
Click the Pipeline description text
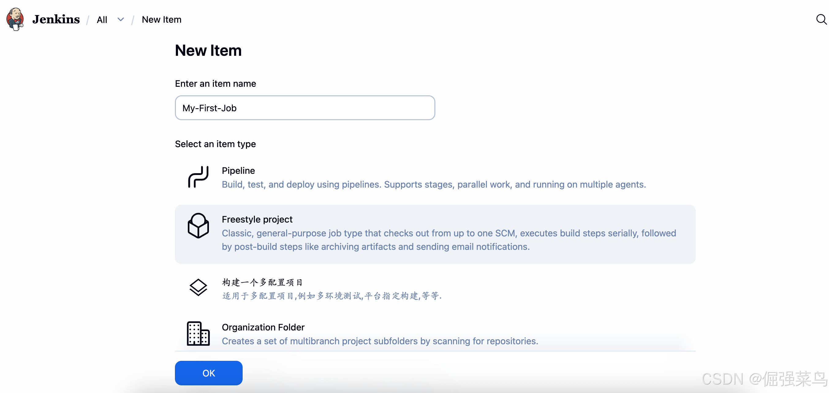coord(433,185)
